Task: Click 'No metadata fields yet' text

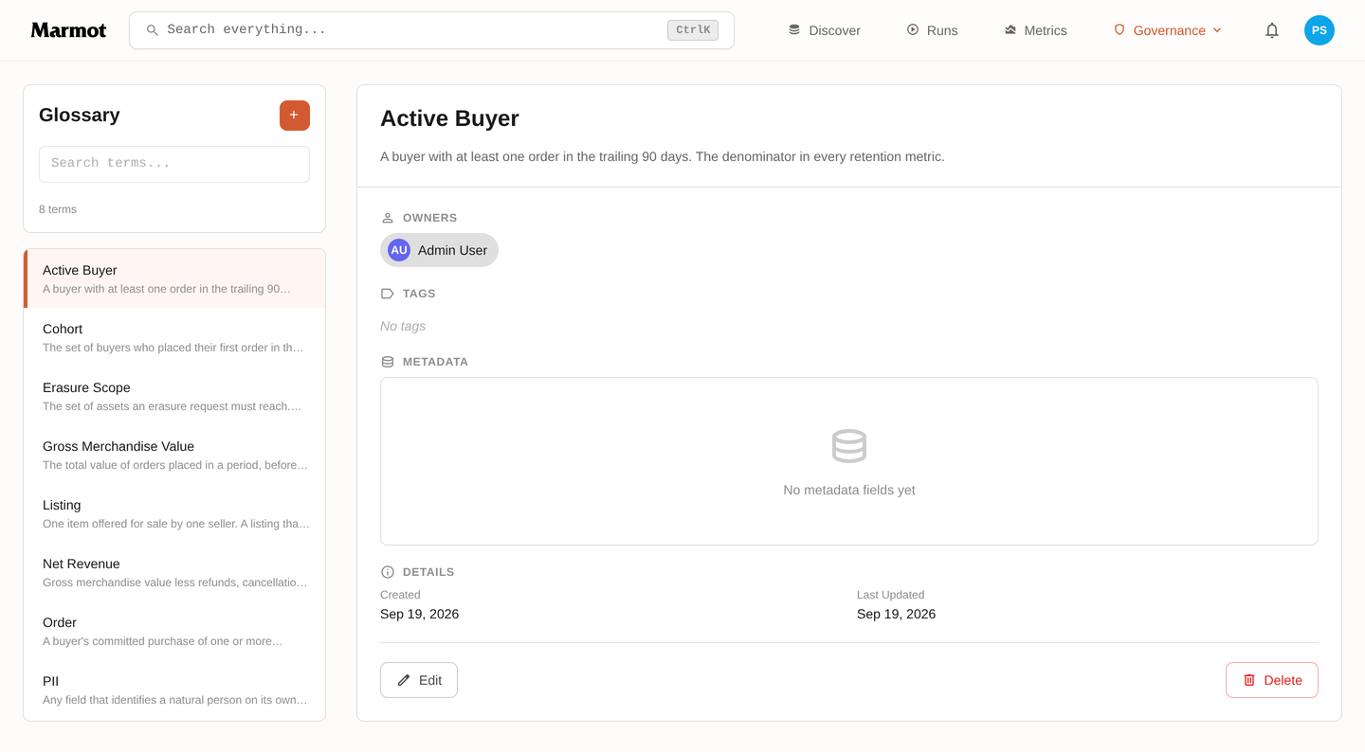Action: pyautogui.click(x=849, y=491)
